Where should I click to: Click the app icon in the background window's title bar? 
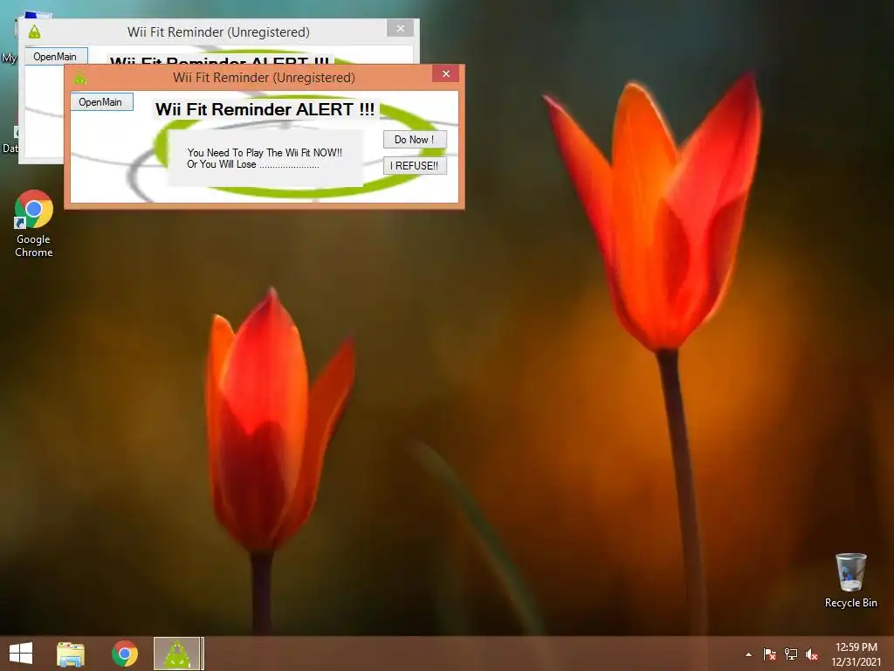coord(35,32)
